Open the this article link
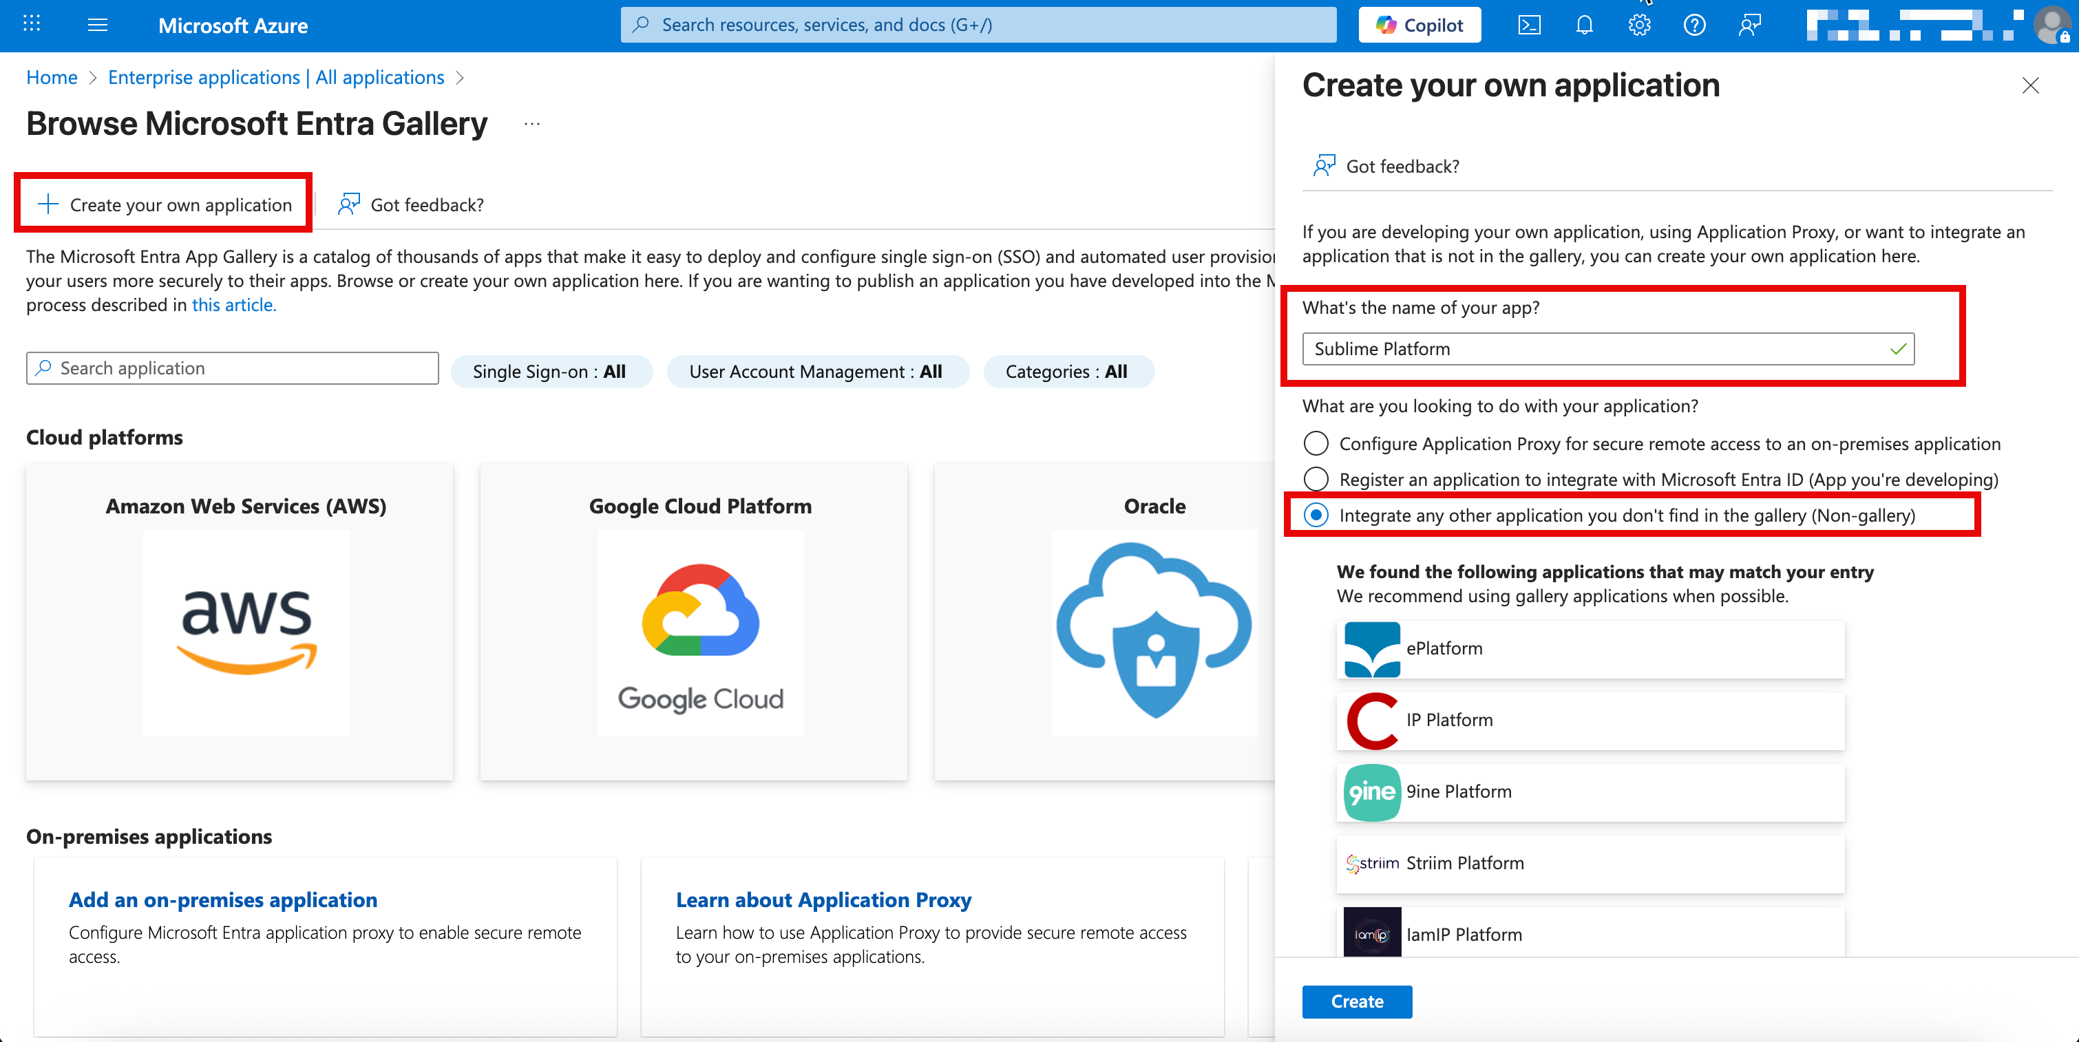Viewport: 2079px width, 1042px height. pyautogui.click(x=234, y=305)
